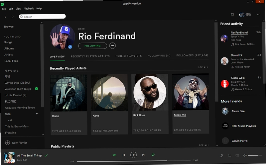Open the File menu
The image size is (266, 165).
(x=4, y=9)
